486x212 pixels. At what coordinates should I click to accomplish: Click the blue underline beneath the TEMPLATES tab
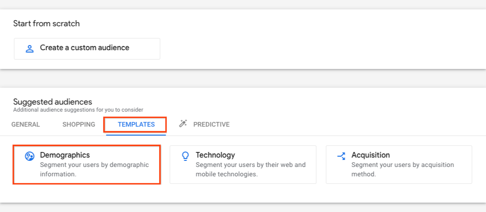click(x=136, y=135)
